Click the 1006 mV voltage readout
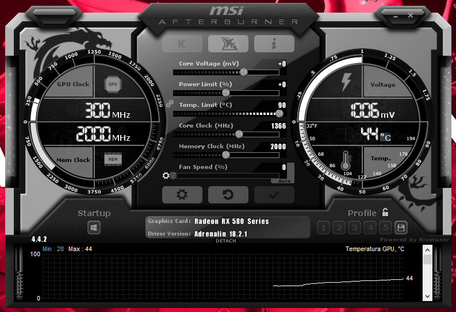456x312 pixels. [x=372, y=110]
